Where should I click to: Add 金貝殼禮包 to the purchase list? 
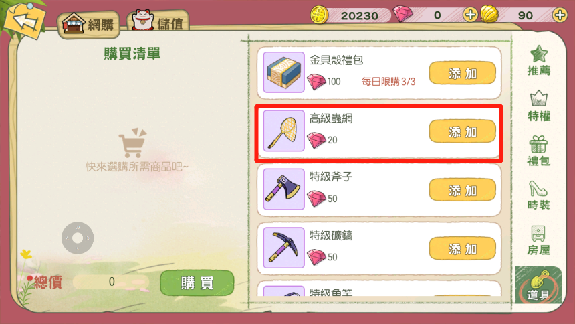coord(463,73)
